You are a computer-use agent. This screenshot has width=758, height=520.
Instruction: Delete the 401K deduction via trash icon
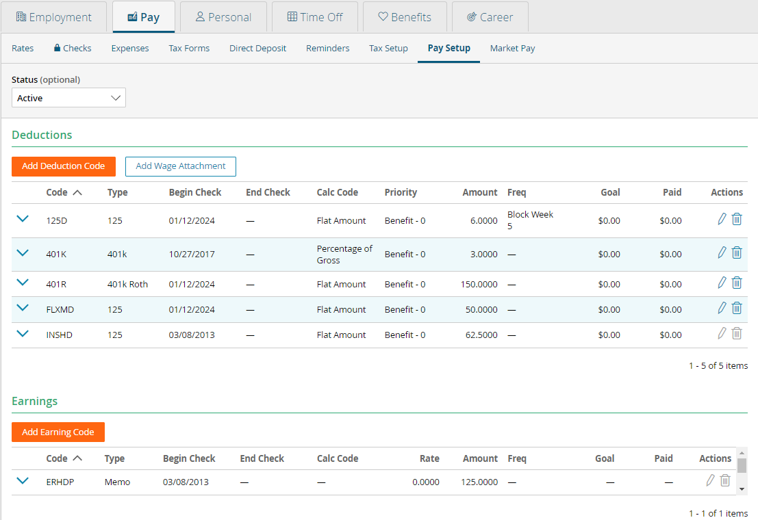point(737,252)
